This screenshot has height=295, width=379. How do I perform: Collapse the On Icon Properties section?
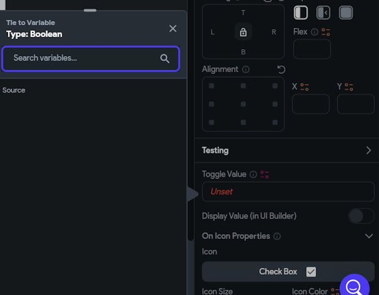(368, 236)
